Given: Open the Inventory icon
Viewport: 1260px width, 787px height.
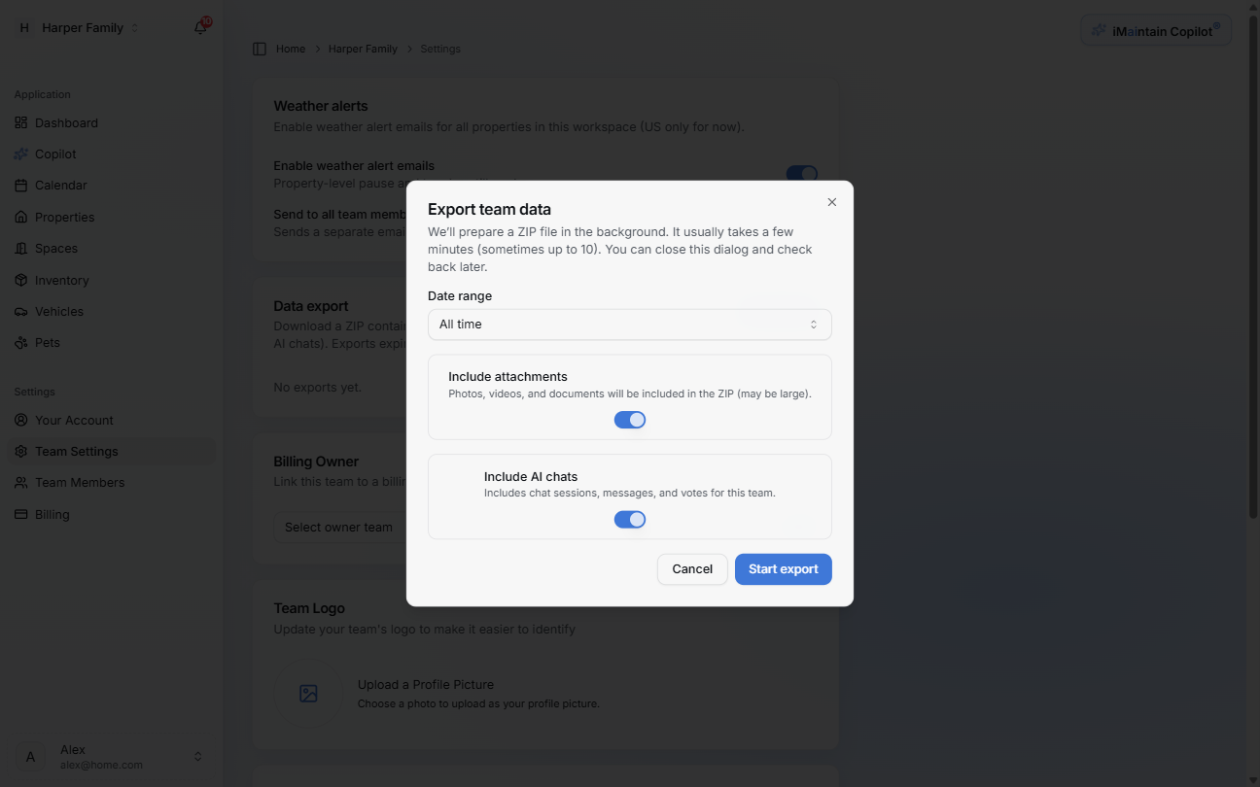Looking at the screenshot, I should pyautogui.click(x=20, y=280).
